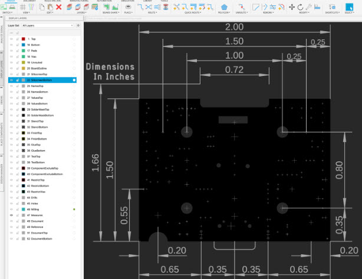Toggle visibility of 47 Measures layer
This screenshot has width=362, height=279.
click(x=11, y=215)
